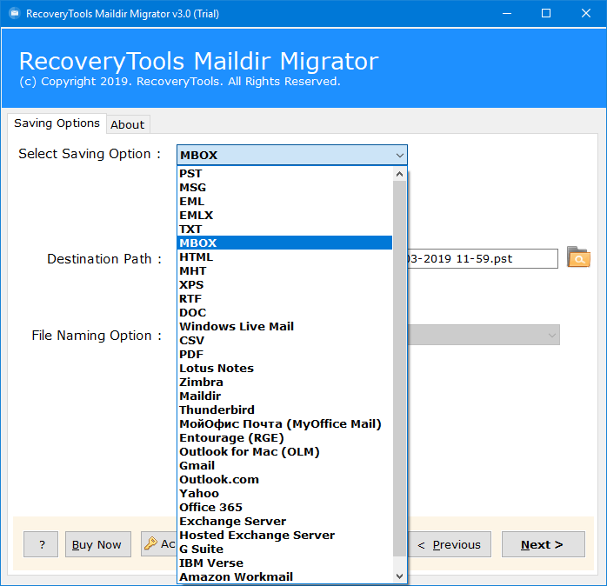Pick Thunderbird from the dropdown list

pyautogui.click(x=217, y=410)
